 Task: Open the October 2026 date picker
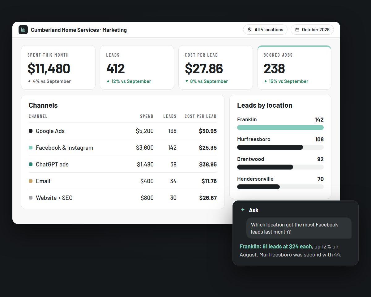(312, 30)
